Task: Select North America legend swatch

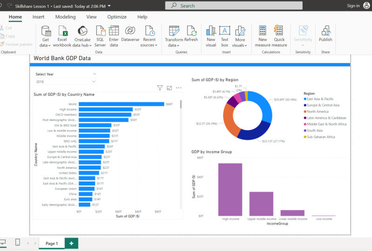Action: 305,112
